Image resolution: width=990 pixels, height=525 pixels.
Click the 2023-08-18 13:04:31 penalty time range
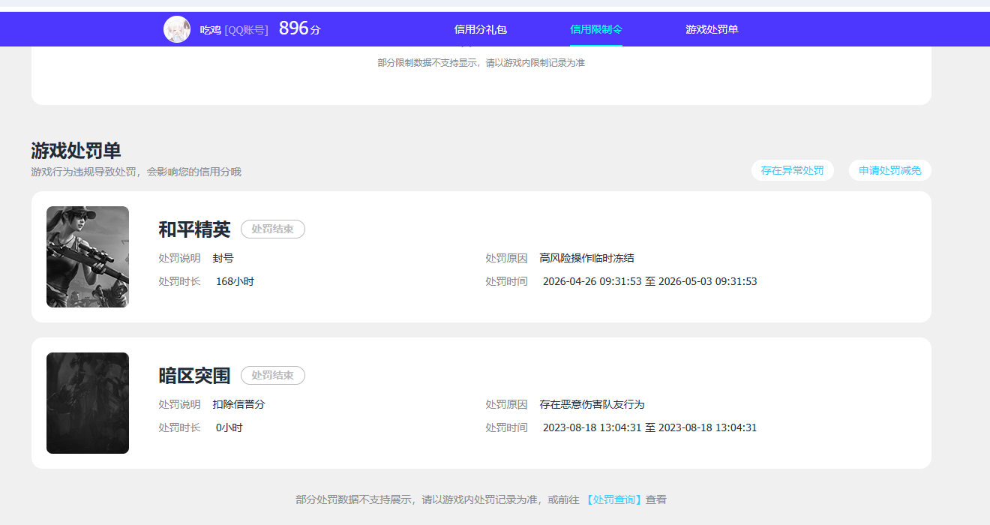pos(649,427)
